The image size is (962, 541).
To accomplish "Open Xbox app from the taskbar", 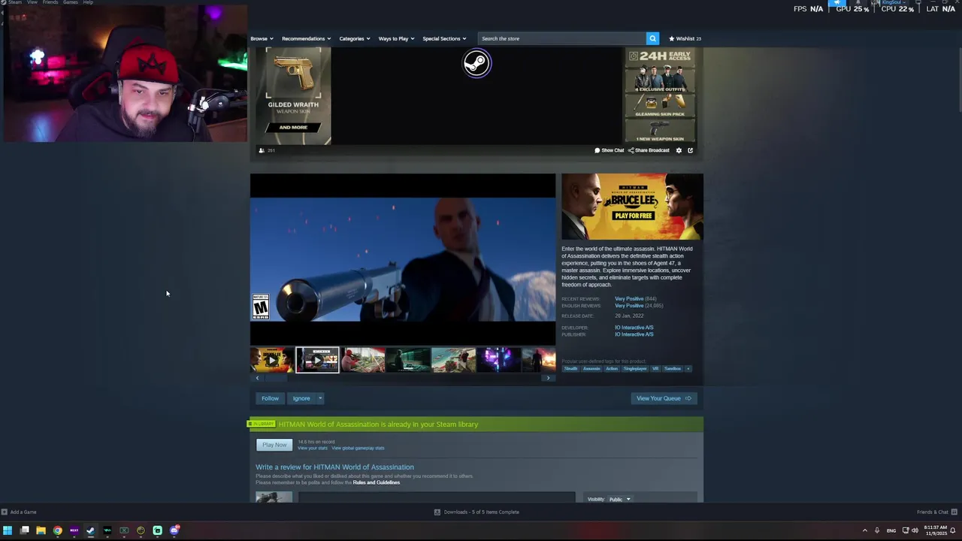I will [x=124, y=530].
